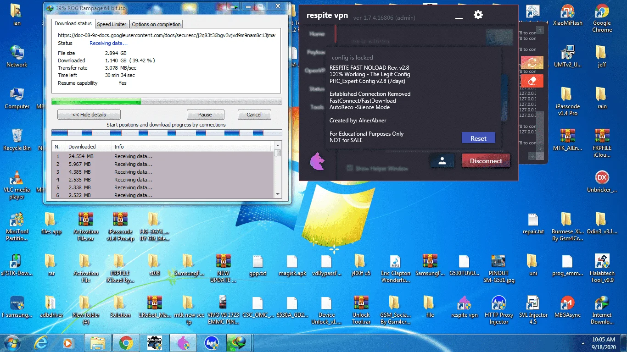Click the connections progress segment bar
The width and height of the screenshot is (627, 352).
tap(167, 133)
